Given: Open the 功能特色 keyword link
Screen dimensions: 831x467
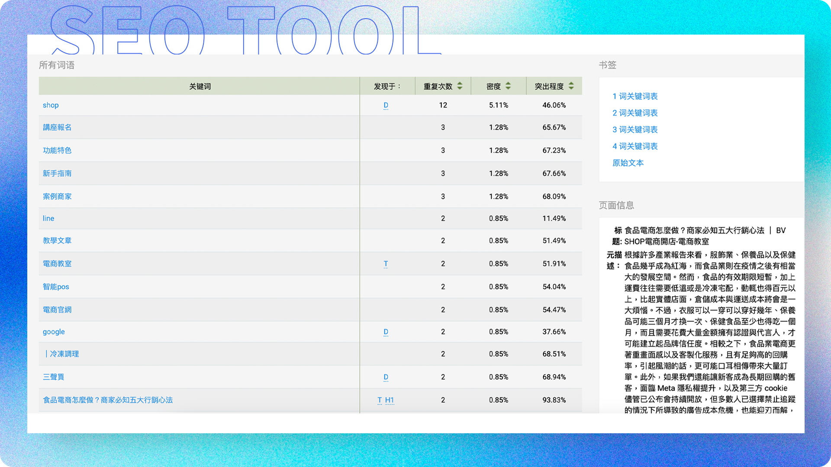Looking at the screenshot, I should click(57, 150).
